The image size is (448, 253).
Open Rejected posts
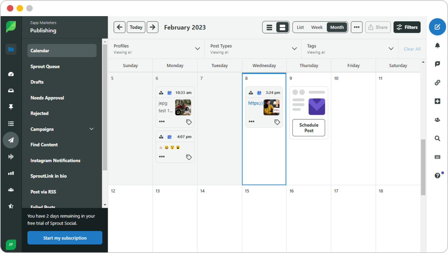39,113
